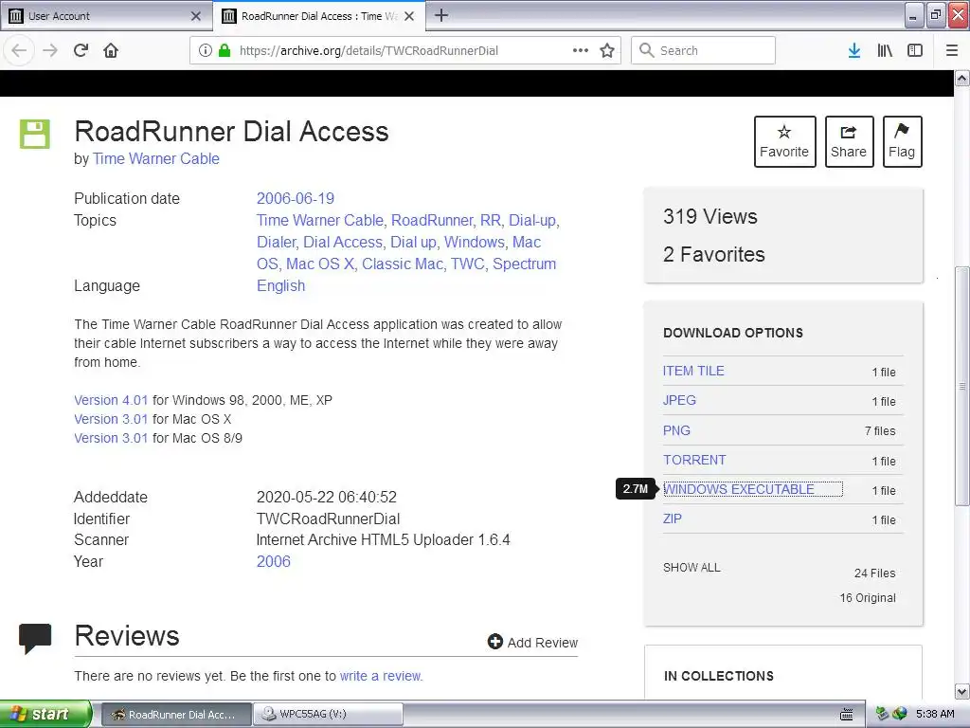This screenshot has height=728, width=970.
Task: Click the page scrollbar thumb
Action: (x=962, y=387)
